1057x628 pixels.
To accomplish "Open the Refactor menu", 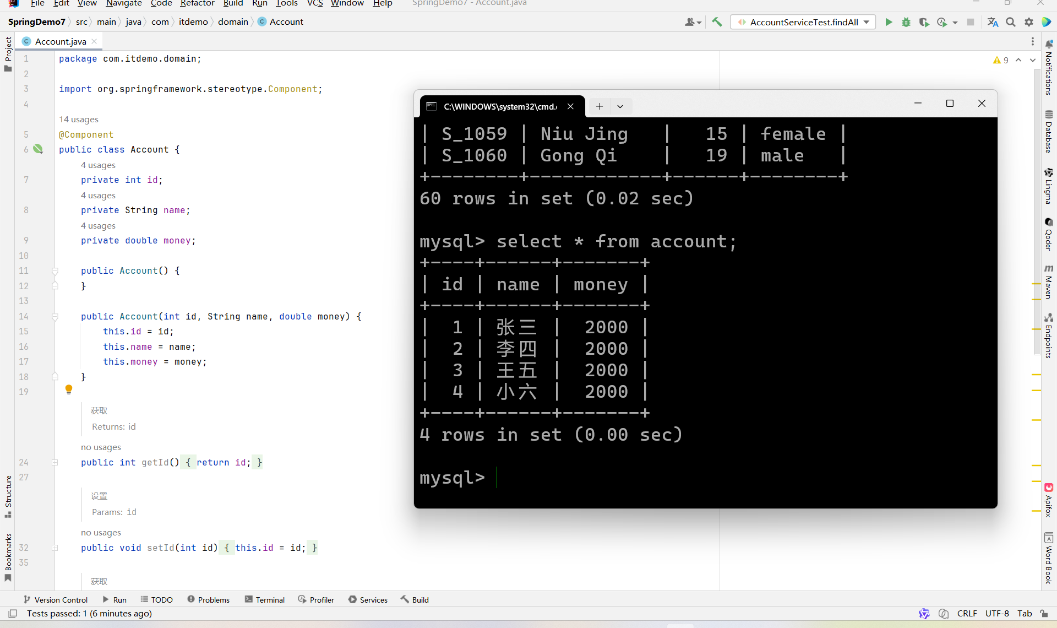I will click(197, 3).
